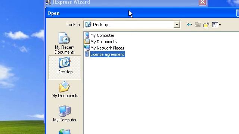Click the My Network Places list icon

(x=87, y=48)
